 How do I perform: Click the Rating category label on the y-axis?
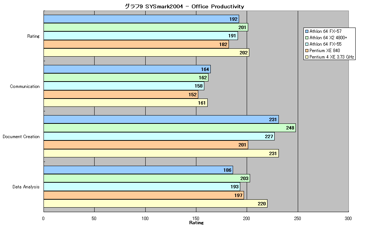[x=33, y=36]
